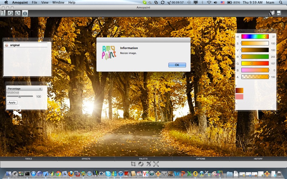Open Finder from the Dock
The width and height of the screenshot is (287, 179).
click(x=9, y=174)
